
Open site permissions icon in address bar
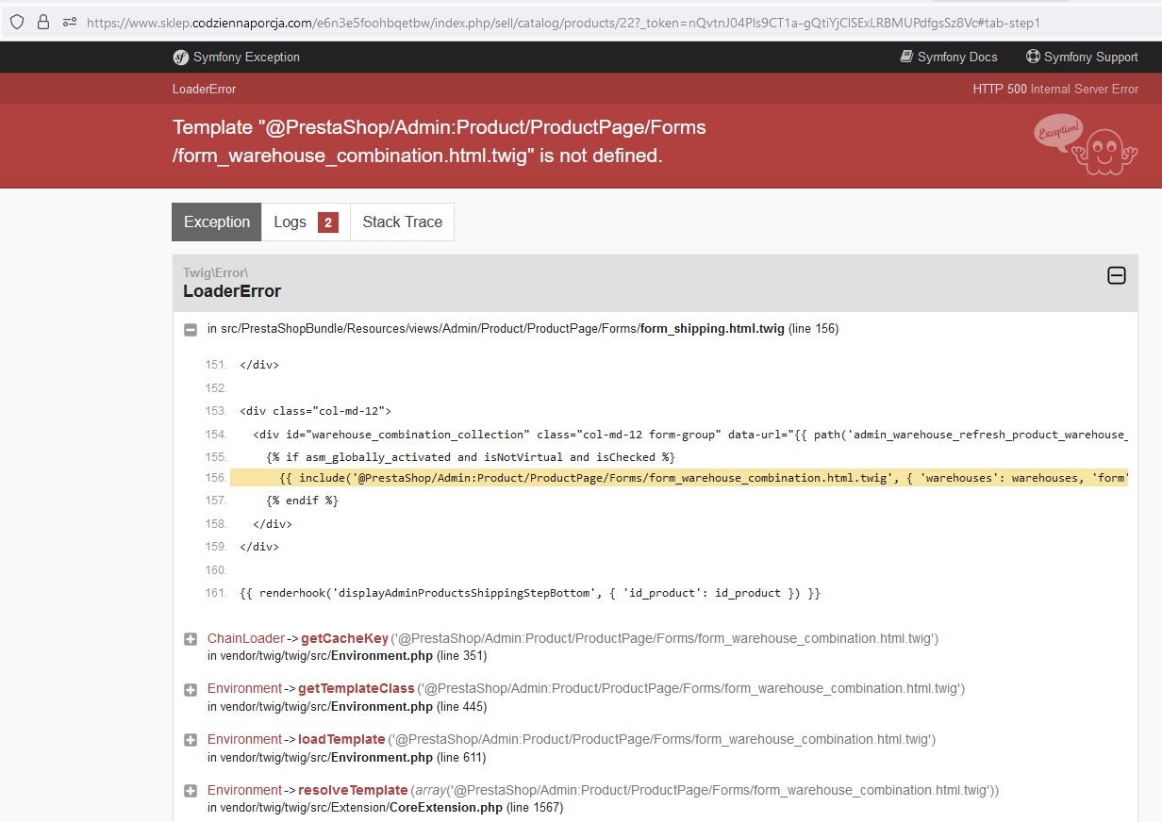(x=70, y=21)
